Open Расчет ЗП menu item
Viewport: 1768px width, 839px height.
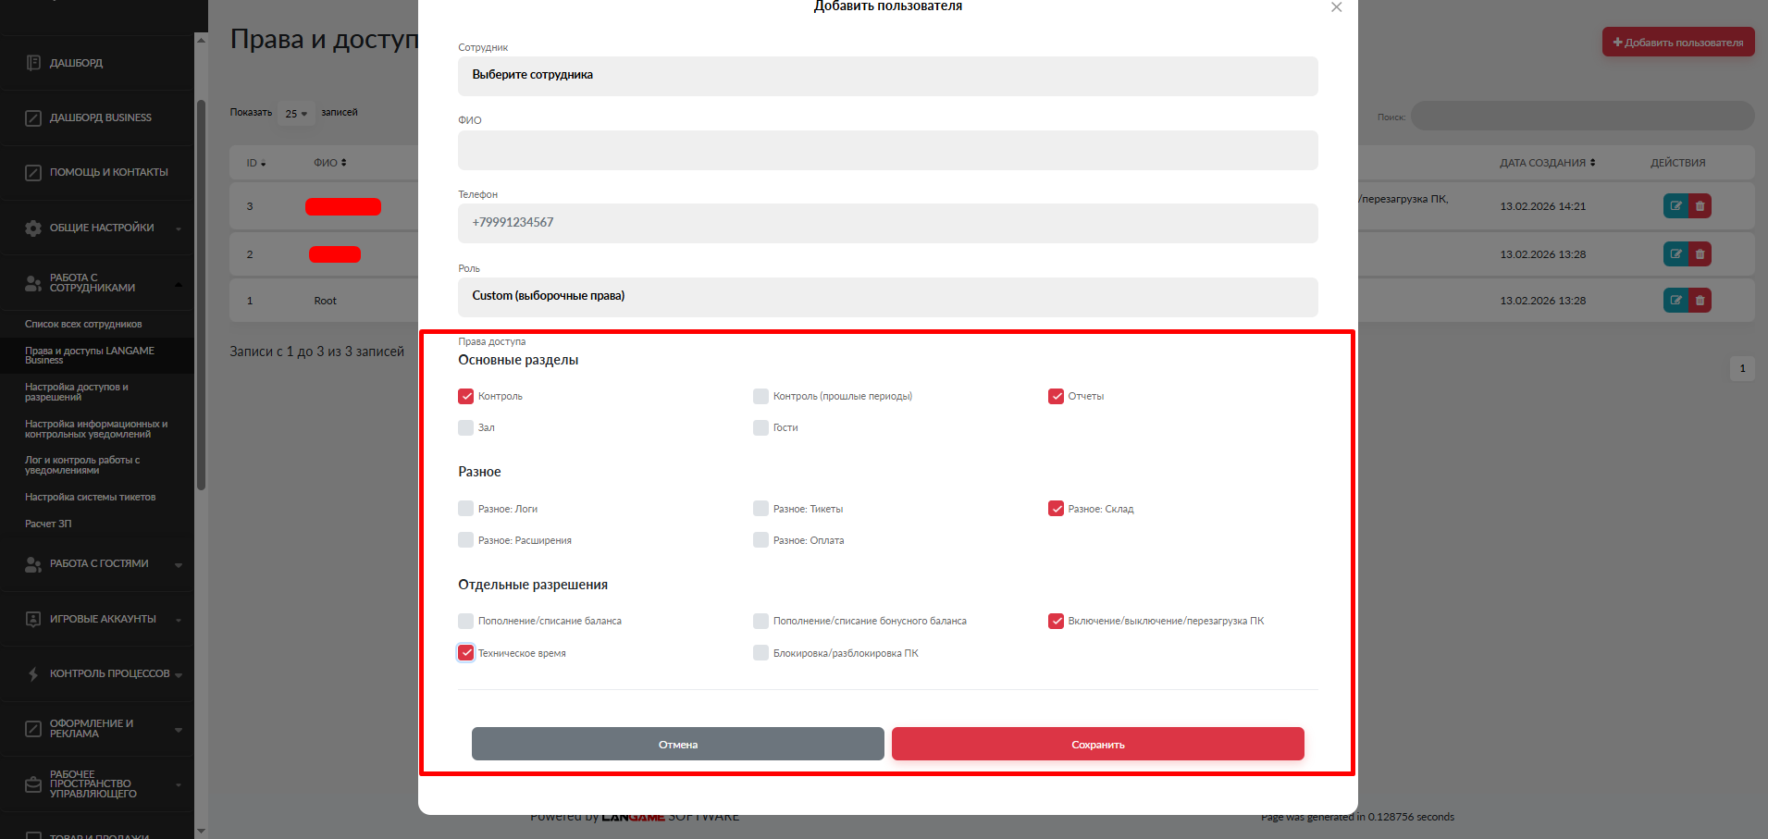(48, 524)
